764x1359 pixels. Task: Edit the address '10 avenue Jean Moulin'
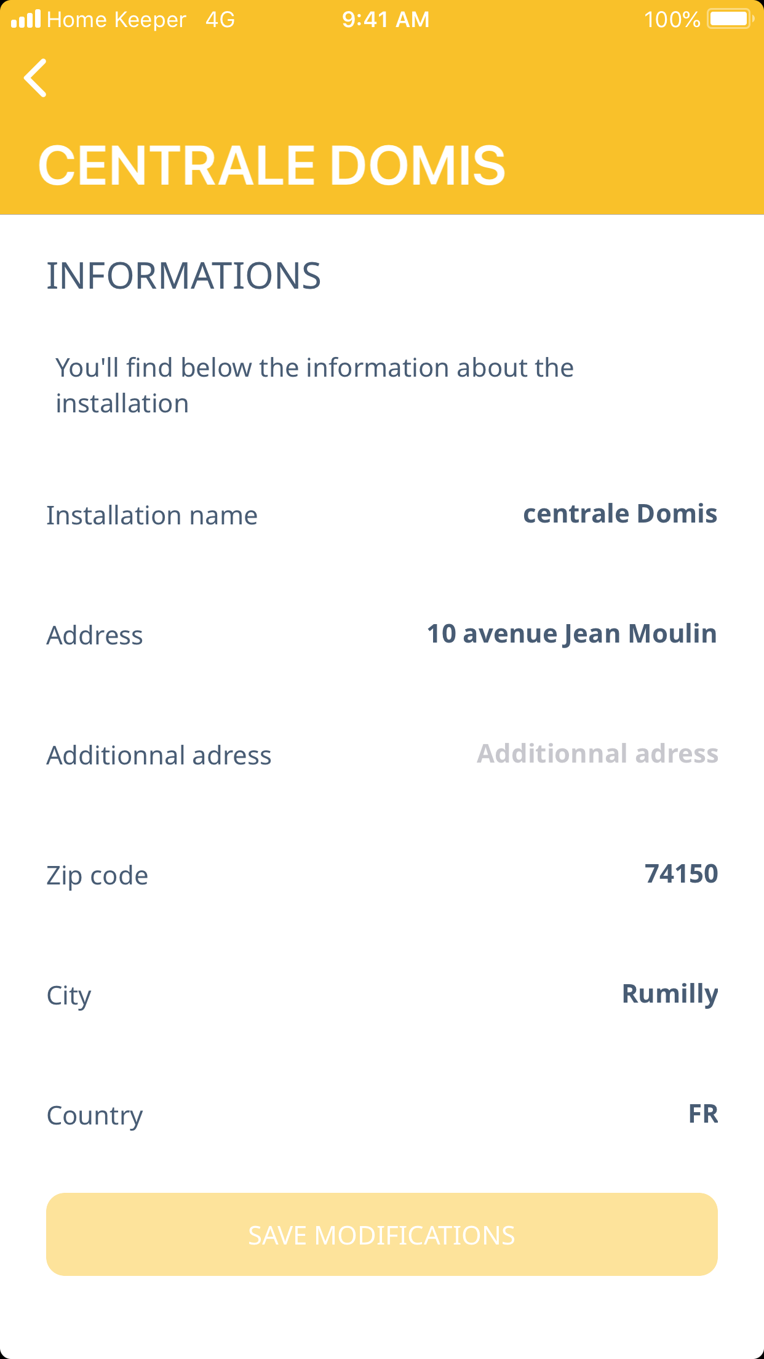tap(571, 634)
